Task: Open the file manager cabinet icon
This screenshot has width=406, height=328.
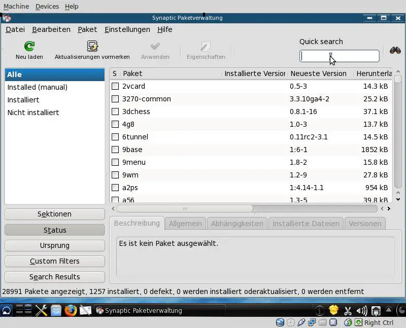Action: tap(56, 310)
